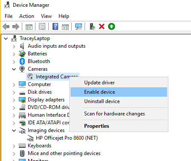The width and height of the screenshot is (191, 161).
Task: Click the Device Manager title bar icon
Action: [7, 5]
